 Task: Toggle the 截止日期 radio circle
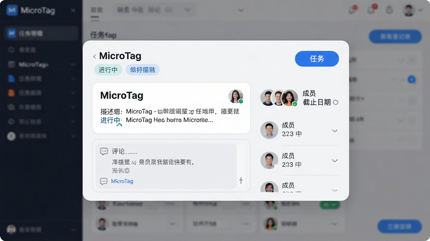pyautogui.click(x=336, y=102)
